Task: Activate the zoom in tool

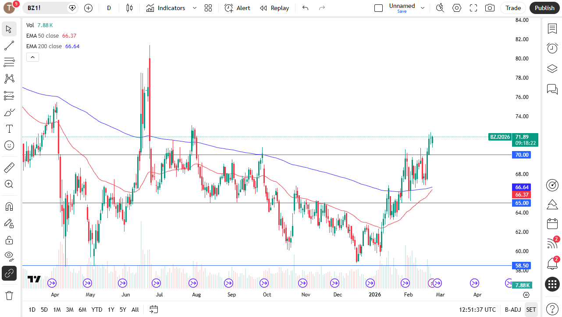Action: (9, 184)
